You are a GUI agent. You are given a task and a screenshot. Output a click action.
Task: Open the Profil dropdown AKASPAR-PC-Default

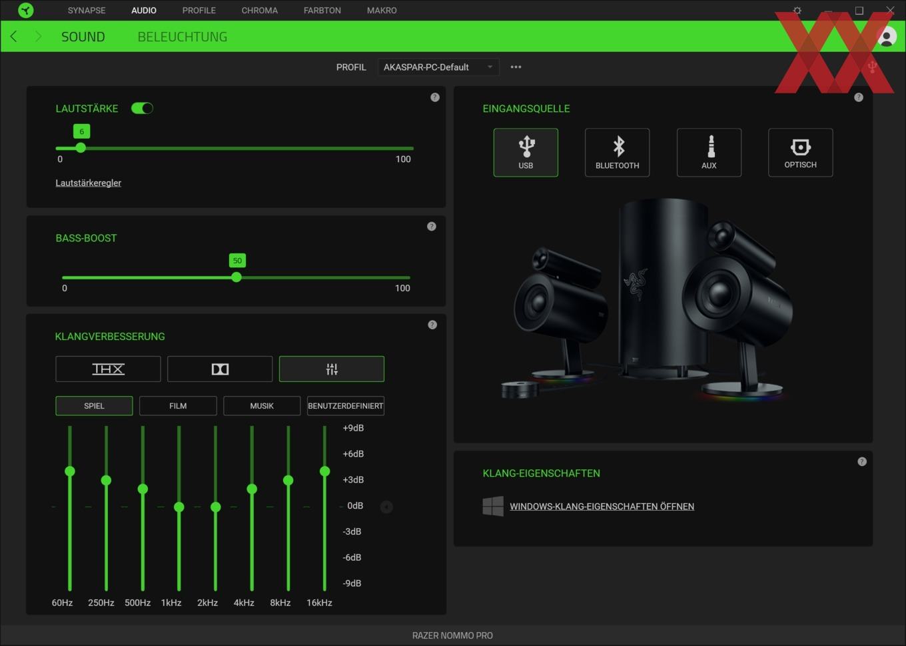point(438,67)
